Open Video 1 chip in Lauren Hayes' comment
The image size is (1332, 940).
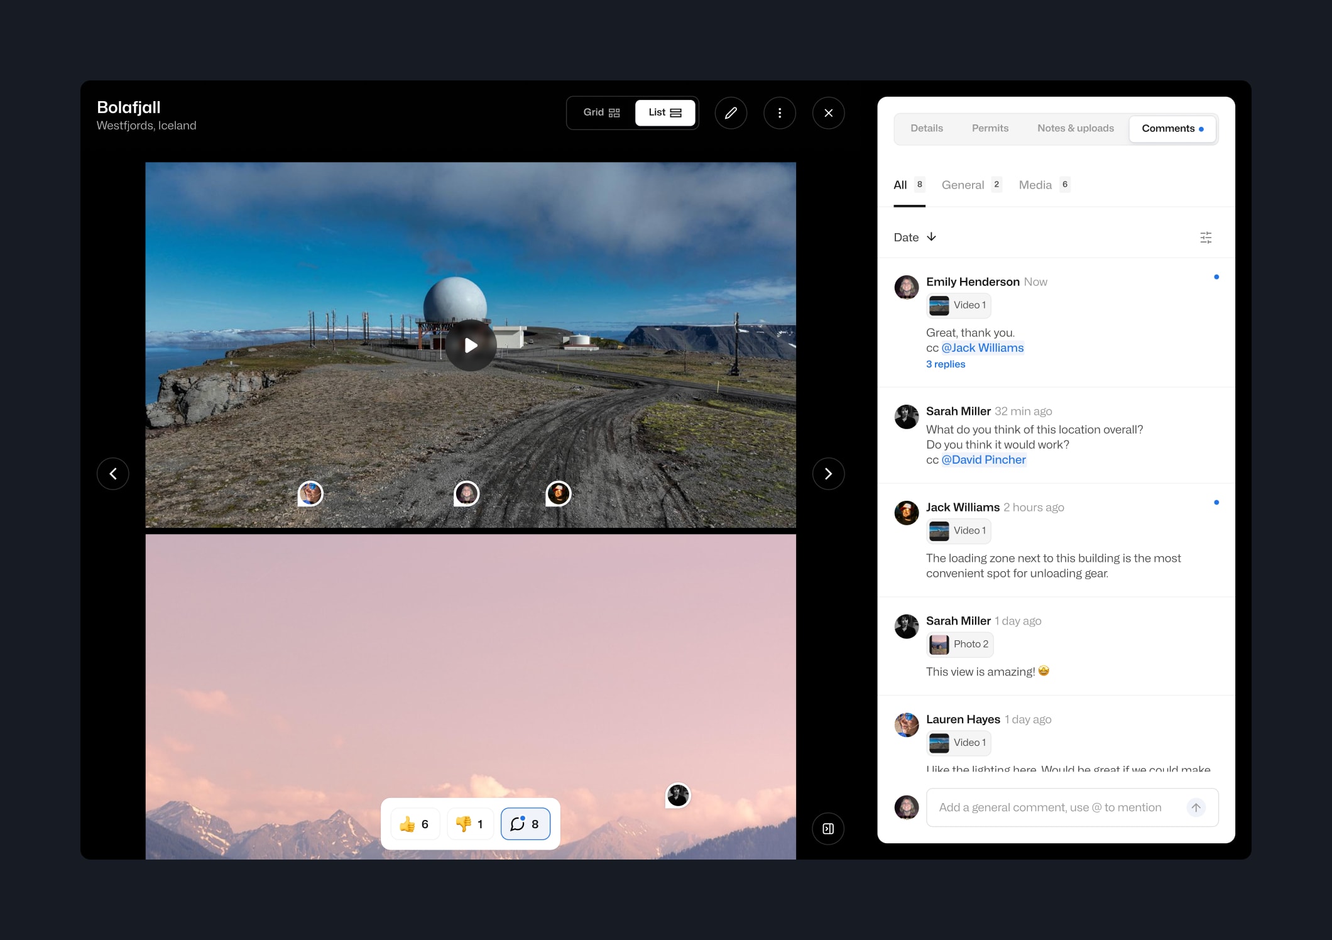pos(958,743)
